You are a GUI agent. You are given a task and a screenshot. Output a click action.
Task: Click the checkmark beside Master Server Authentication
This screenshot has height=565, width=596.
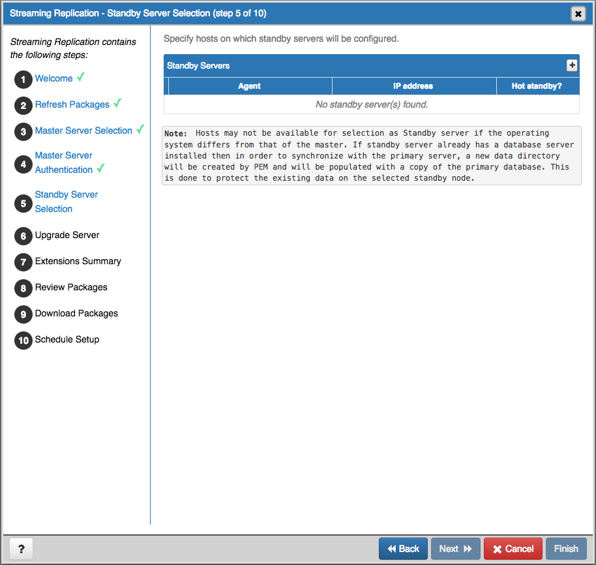coord(100,168)
